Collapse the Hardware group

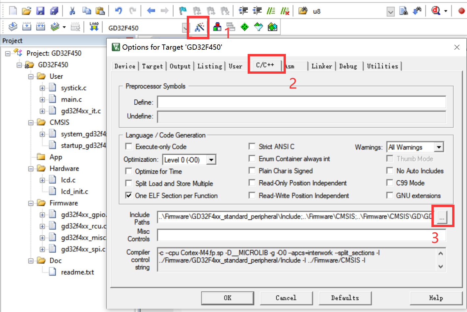31,169
